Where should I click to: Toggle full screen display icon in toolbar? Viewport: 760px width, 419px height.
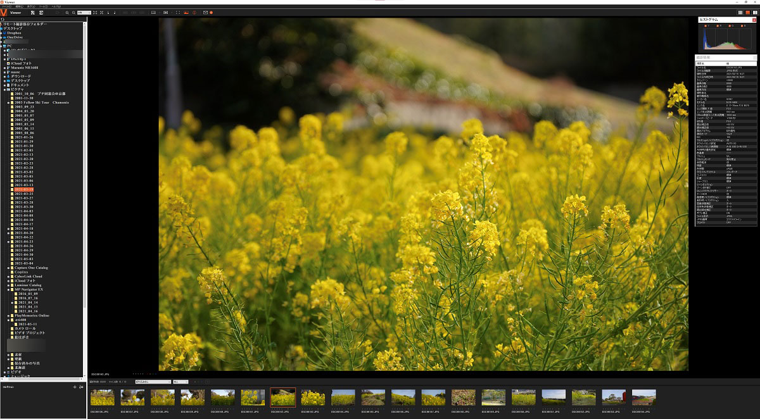coord(178,13)
